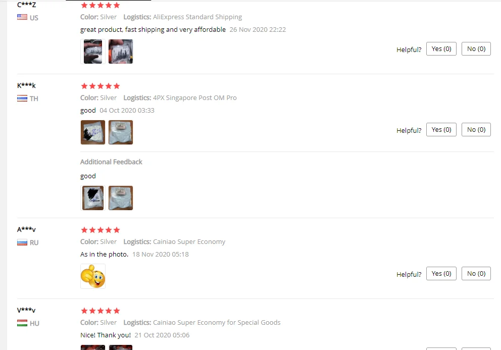View second Additional Feedback photo
This screenshot has width=501, height=350.
click(x=121, y=198)
